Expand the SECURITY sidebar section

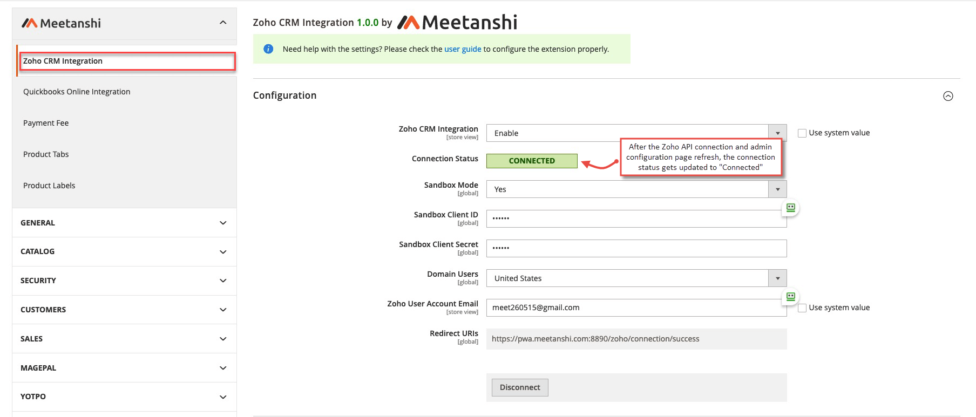point(124,281)
